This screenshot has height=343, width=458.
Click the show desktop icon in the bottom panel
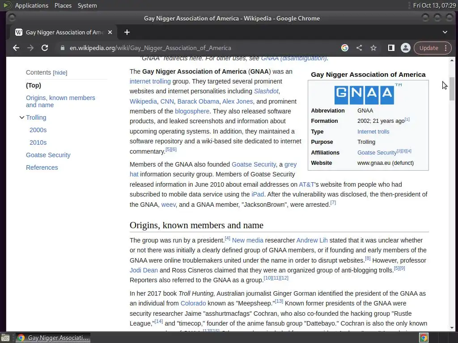[x=5, y=338]
